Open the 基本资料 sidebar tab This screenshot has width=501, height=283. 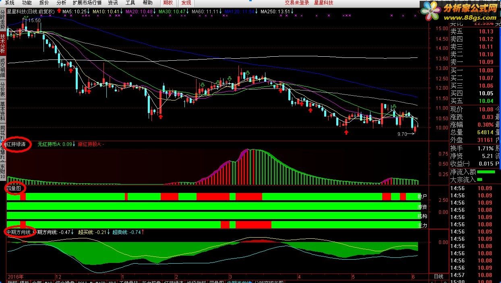(x=3, y=111)
